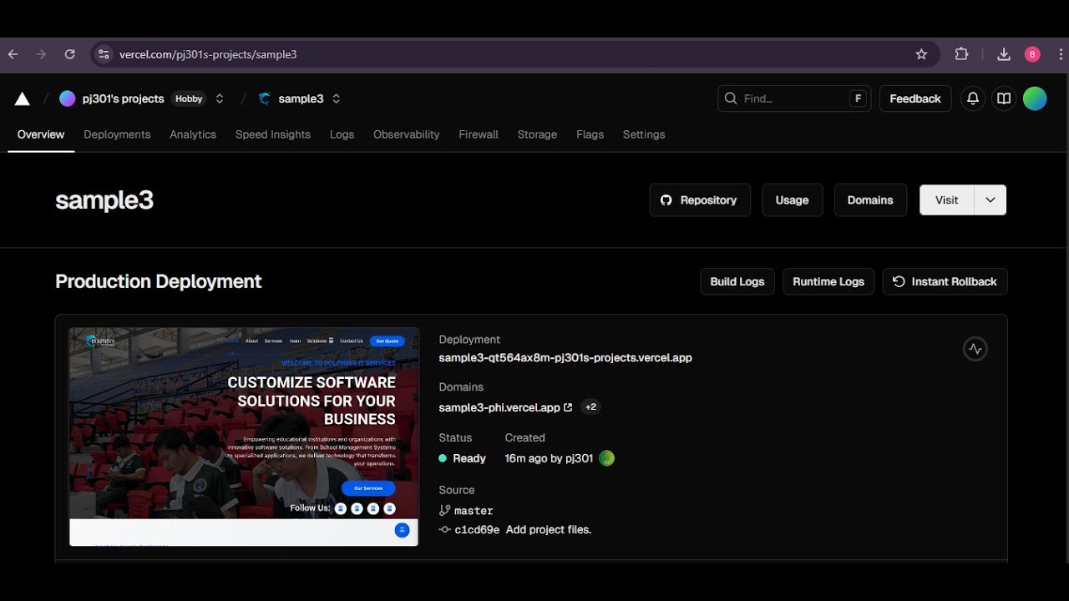Click the external link icon beside sample3-phi.vercel.app
The height and width of the screenshot is (601, 1069).
click(568, 407)
